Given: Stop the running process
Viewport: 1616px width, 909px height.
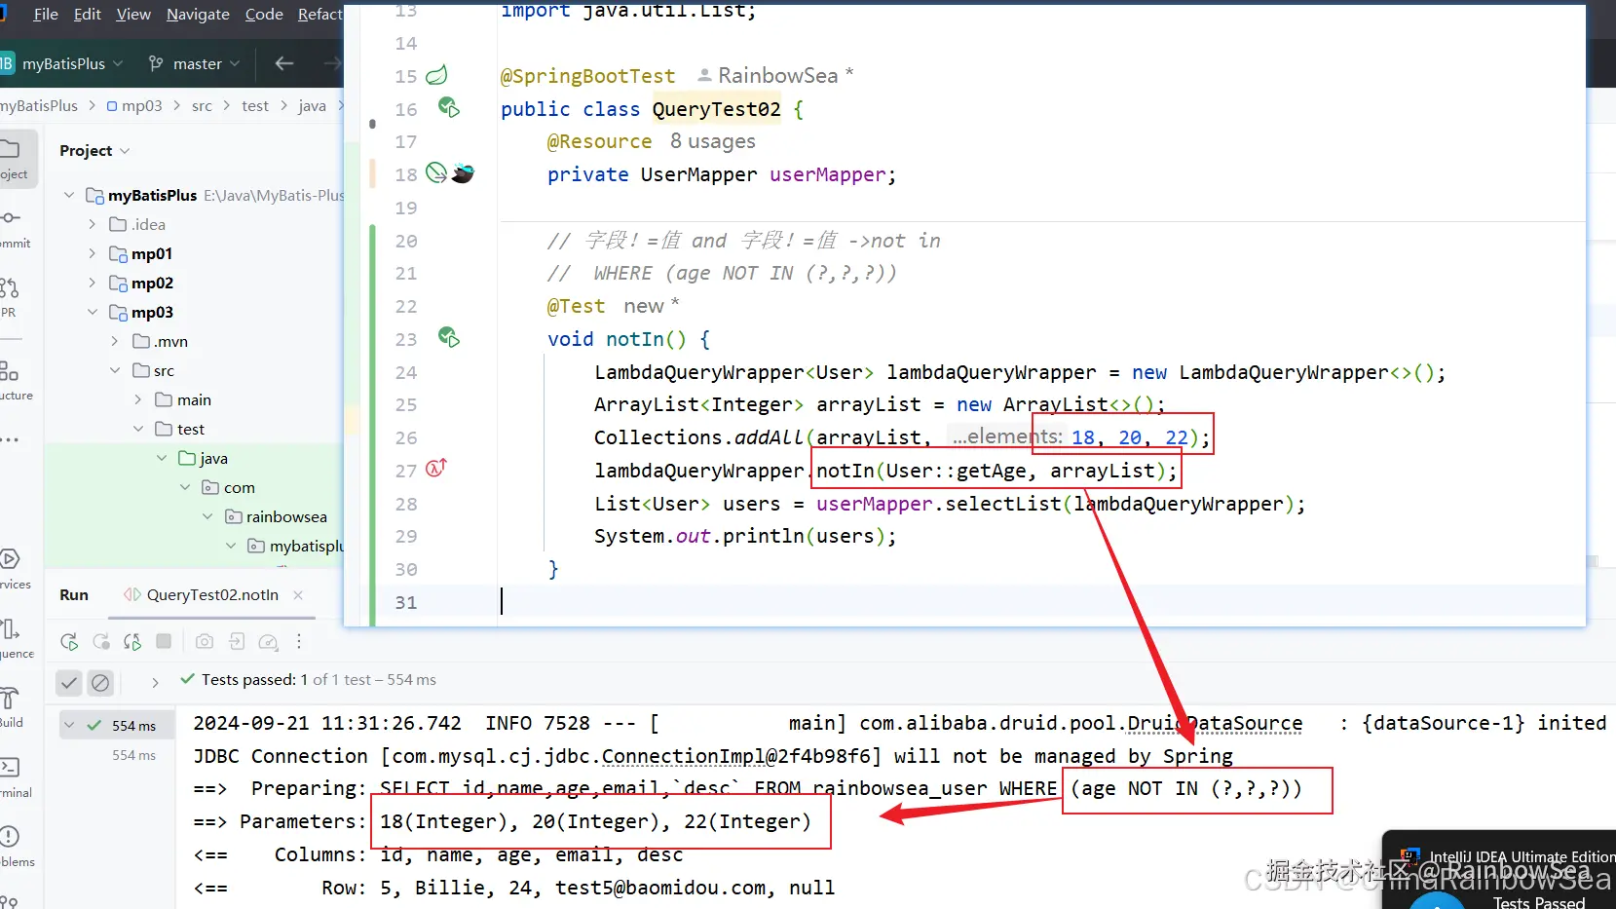Looking at the screenshot, I should point(164,641).
